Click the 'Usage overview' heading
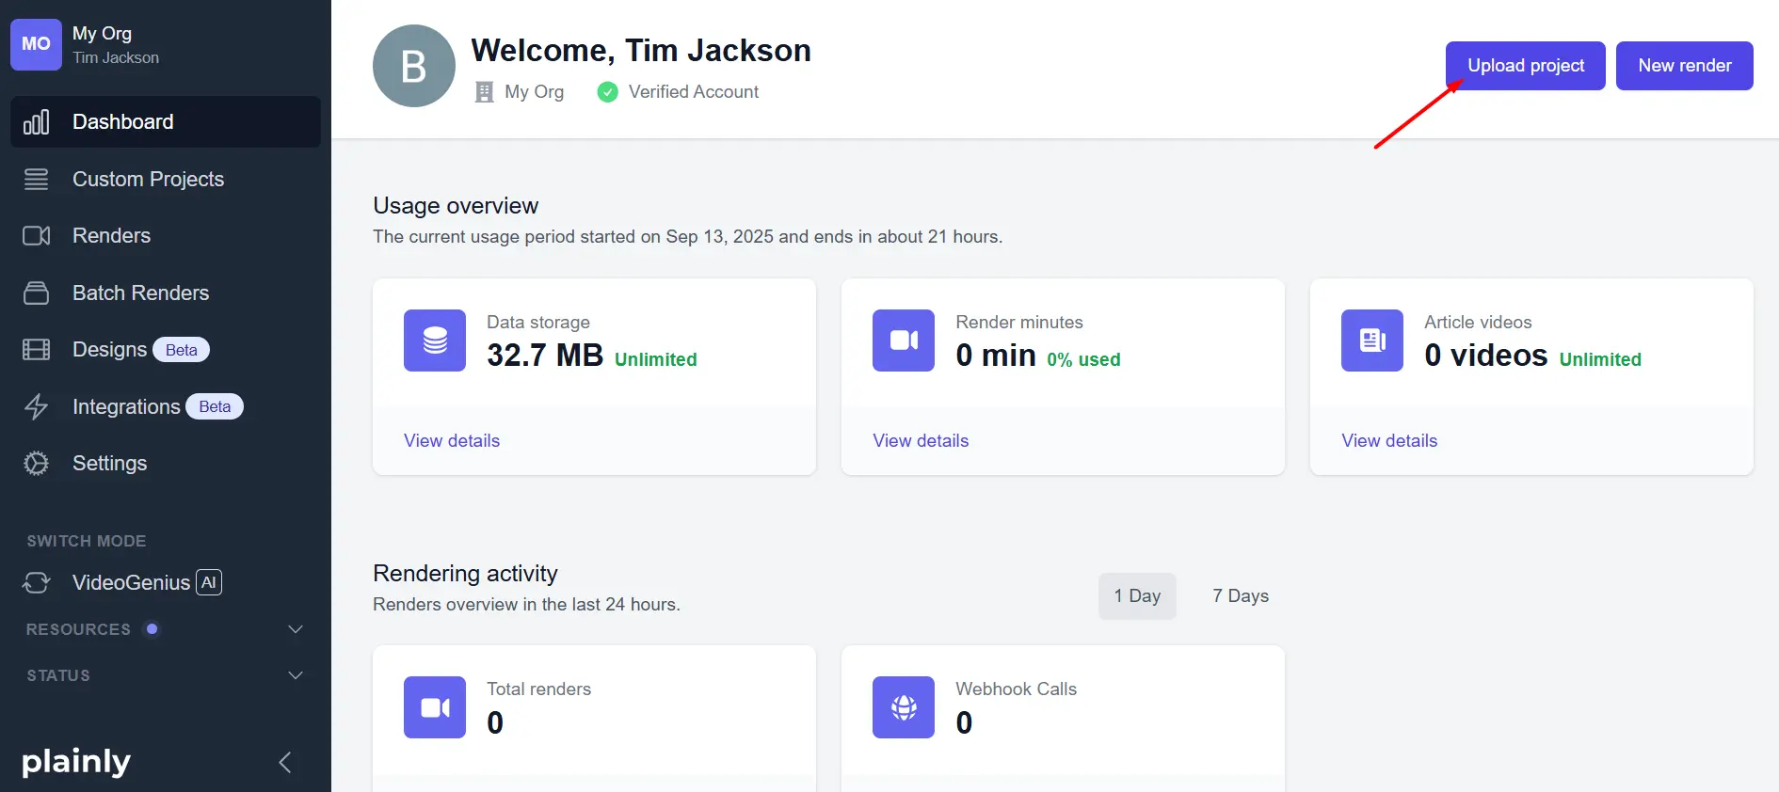The width and height of the screenshot is (1779, 792). point(456,206)
